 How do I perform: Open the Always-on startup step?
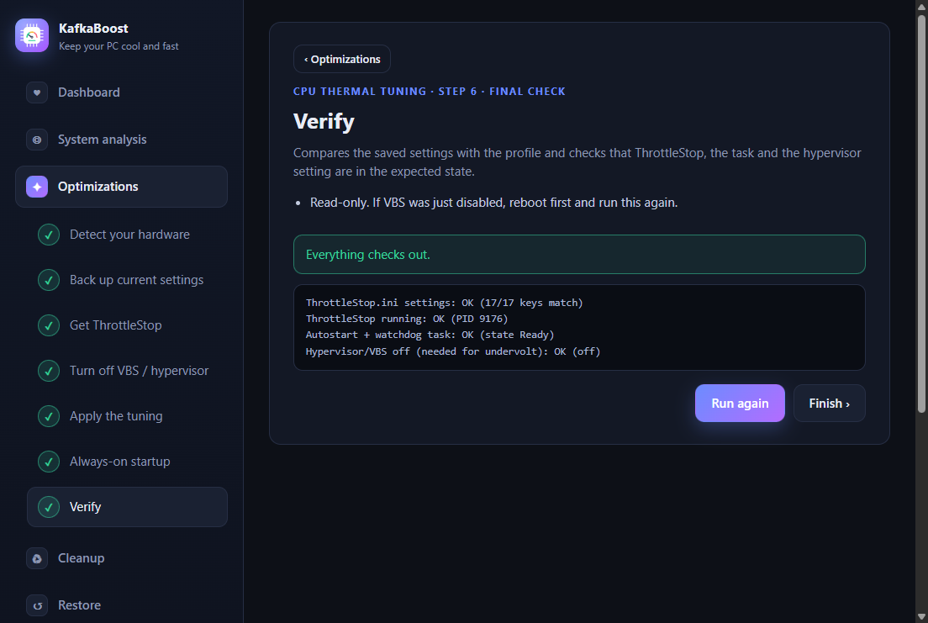coord(127,462)
